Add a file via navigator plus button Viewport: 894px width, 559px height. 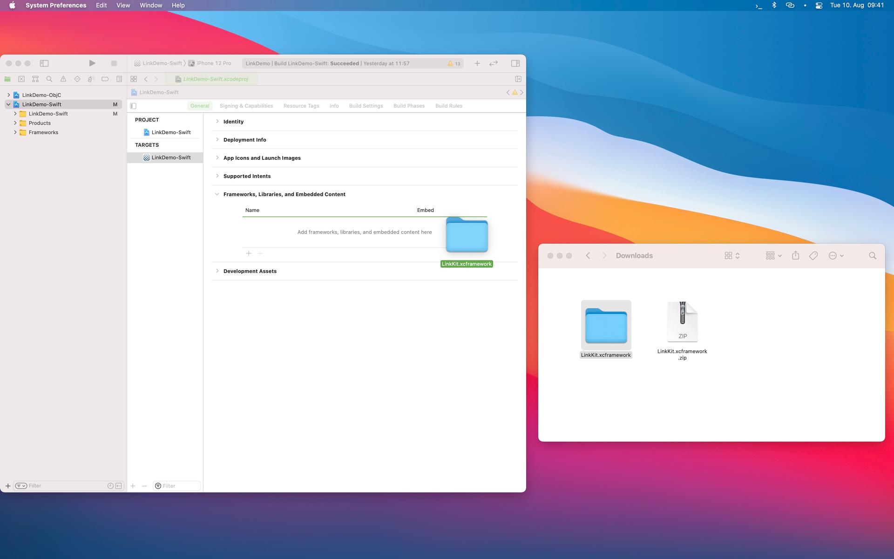[x=8, y=486]
